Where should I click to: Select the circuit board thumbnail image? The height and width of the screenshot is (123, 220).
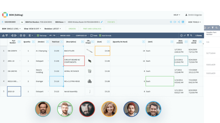90,61
